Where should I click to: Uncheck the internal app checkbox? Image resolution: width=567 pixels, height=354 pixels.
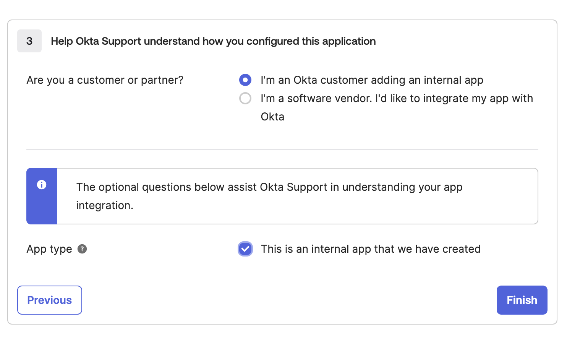[x=245, y=249]
